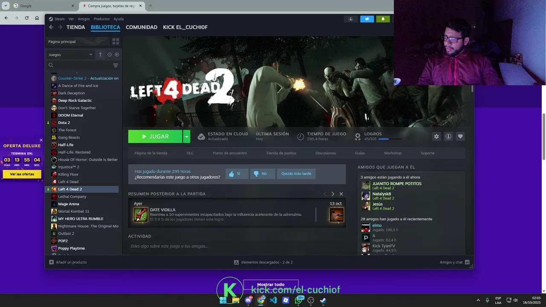Viewport: 546px width, 307px height.
Task: Open Punto de encuentro link
Action: point(230,153)
